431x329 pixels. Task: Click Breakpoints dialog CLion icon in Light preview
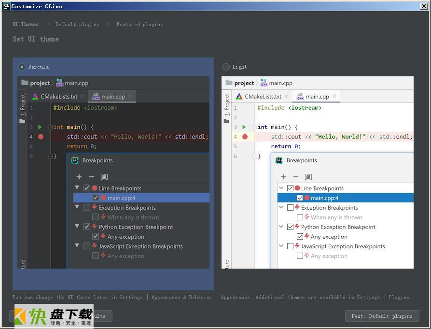pos(279,160)
